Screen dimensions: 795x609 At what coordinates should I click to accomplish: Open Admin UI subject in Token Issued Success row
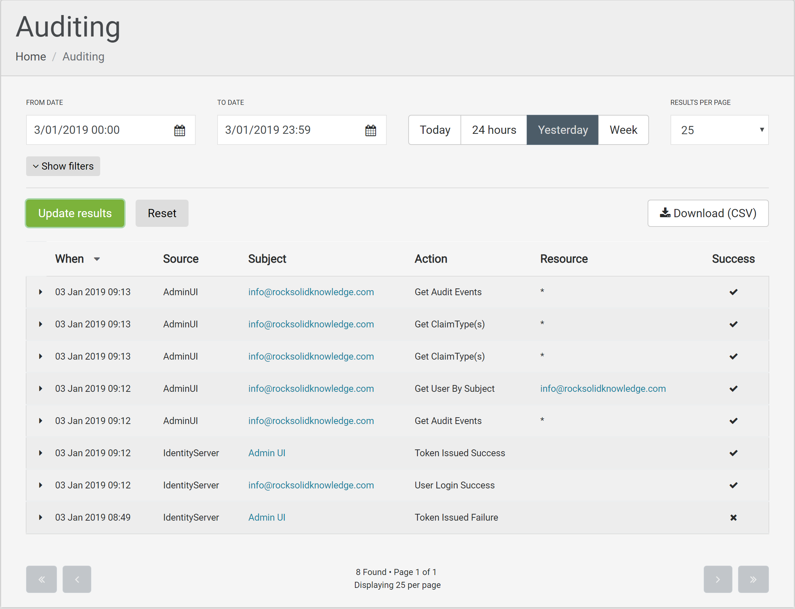[267, 453]
